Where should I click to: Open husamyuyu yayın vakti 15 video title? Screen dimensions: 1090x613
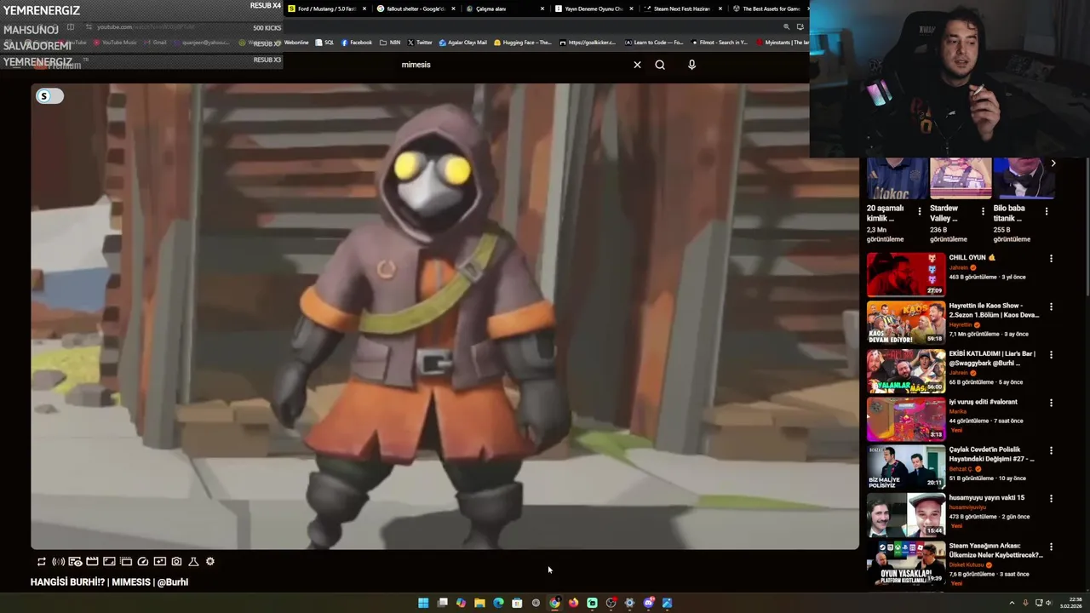(x=987, y=498)
